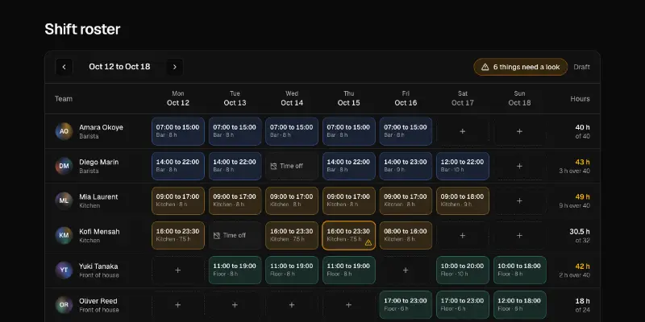
Task: Add a Friday shift for Yuki Tanaka
Action: [x=406, y=270]
